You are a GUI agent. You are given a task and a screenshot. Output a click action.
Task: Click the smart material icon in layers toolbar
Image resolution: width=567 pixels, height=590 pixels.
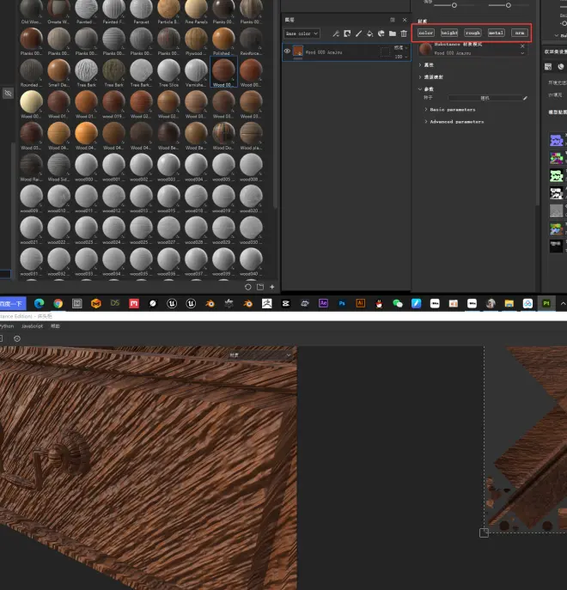click(x=381, y=33)
